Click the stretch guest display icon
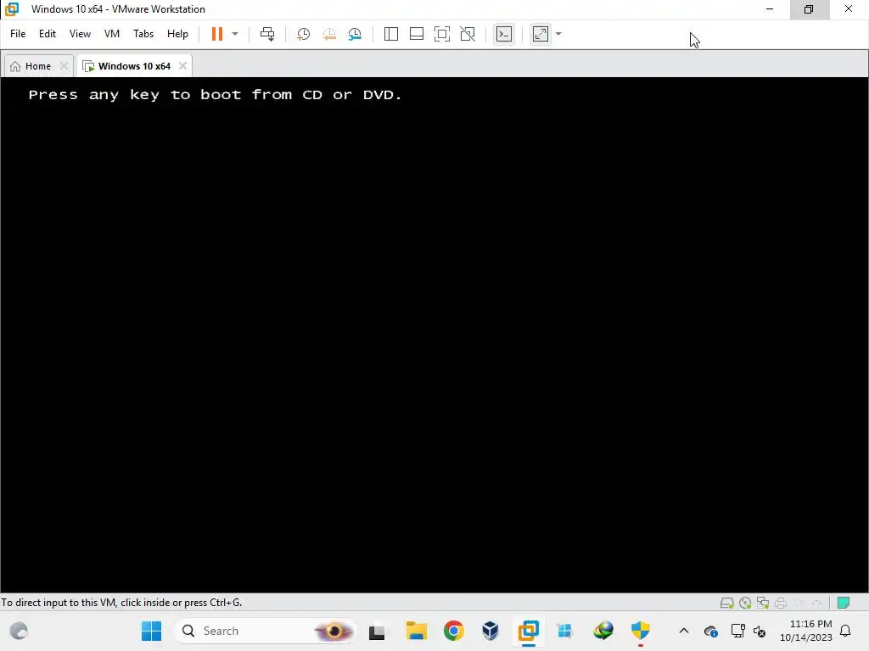The height and width of the screenshot is (651, 869). pos(541,34)
